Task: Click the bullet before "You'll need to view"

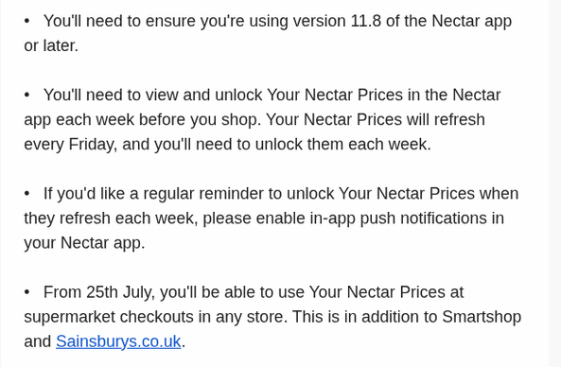Action: 26,95
